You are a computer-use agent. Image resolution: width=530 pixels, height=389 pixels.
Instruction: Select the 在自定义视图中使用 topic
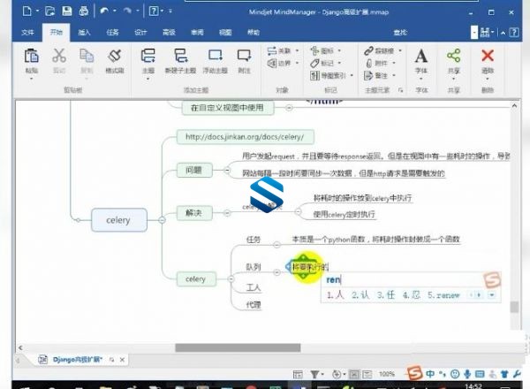[x=228, y=108]
